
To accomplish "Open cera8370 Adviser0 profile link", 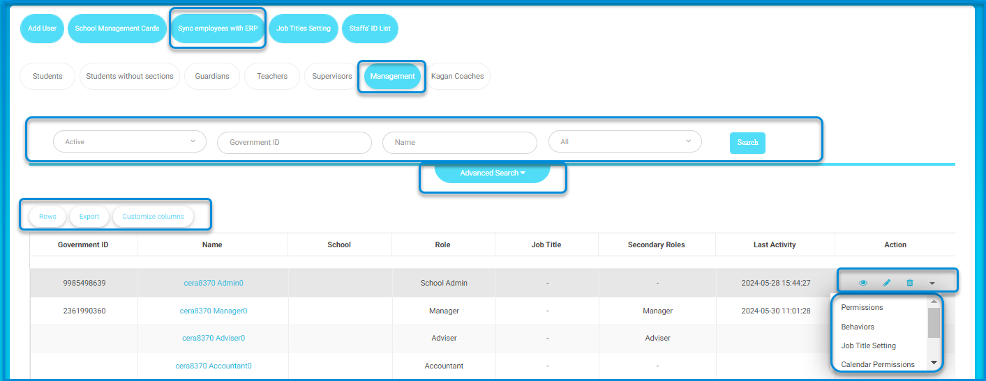I will 214,338.
